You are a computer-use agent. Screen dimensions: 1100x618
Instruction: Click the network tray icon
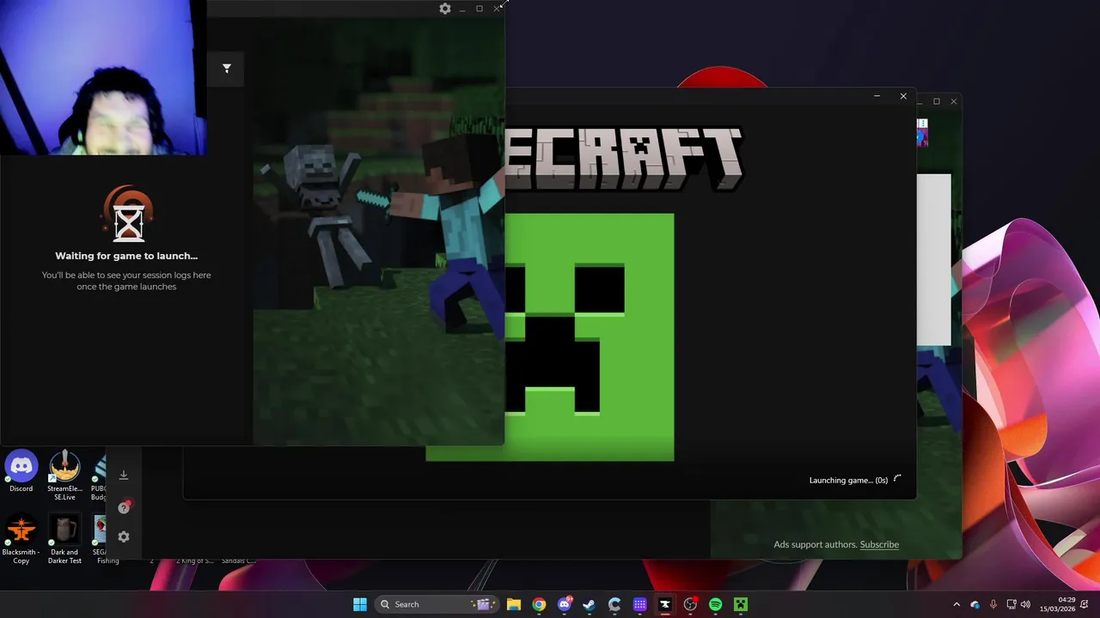[1011, 604]
